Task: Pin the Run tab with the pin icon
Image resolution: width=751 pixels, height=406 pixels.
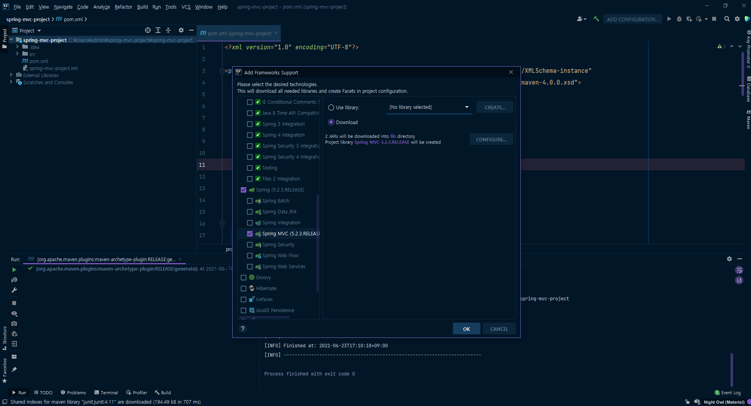Action: coord(14,369)
